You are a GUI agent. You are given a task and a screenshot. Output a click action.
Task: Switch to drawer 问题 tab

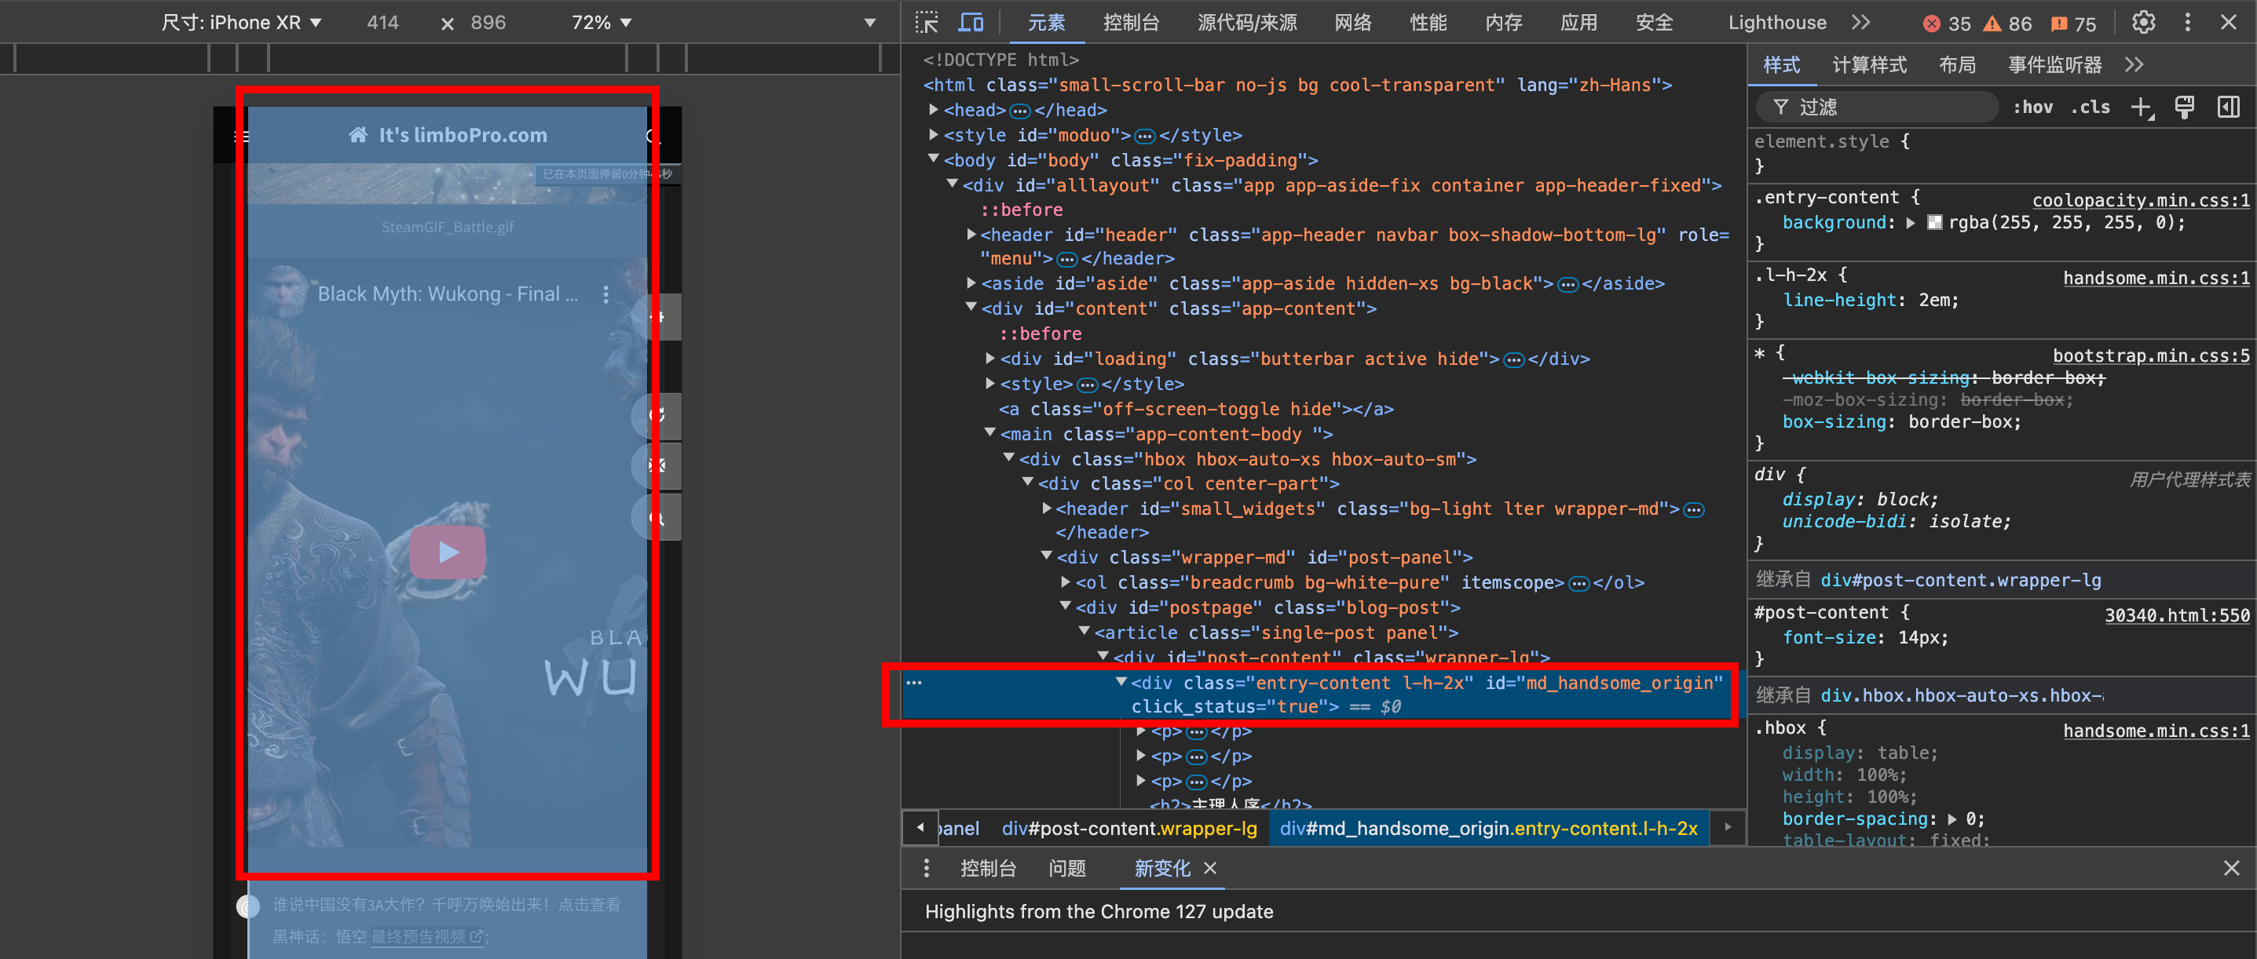[x=1067, y=868]
